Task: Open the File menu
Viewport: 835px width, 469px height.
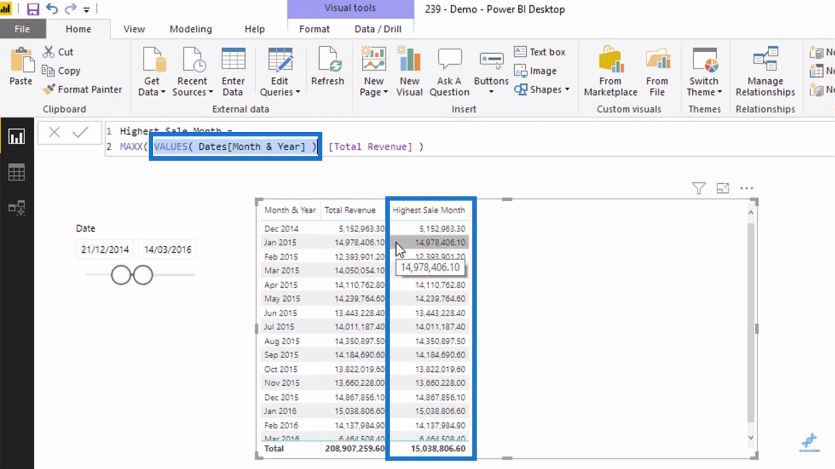Action: [22, 29]
